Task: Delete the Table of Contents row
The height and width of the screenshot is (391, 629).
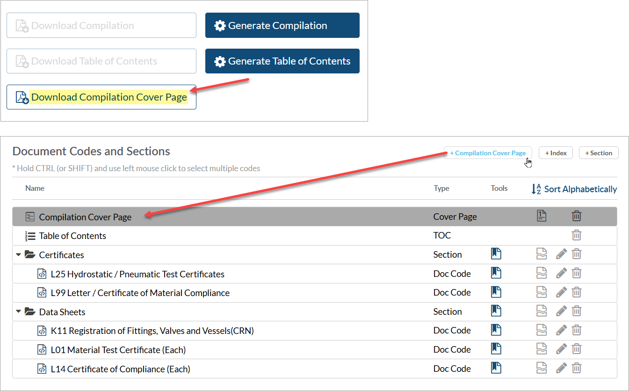Action: coord(577,235)
